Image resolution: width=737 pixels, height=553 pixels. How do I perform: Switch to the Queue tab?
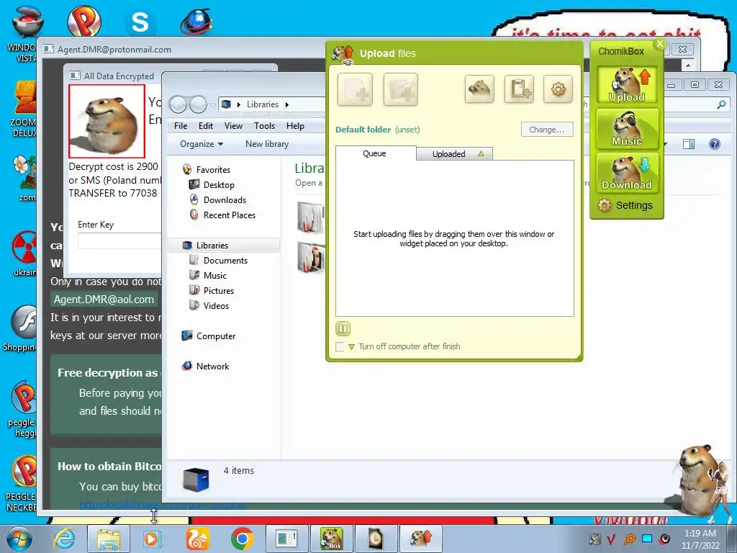[375, 153]
